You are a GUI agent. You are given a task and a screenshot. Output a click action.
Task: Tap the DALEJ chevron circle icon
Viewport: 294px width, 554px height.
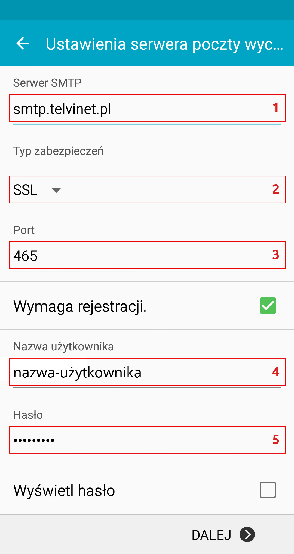tap(247, 534)
